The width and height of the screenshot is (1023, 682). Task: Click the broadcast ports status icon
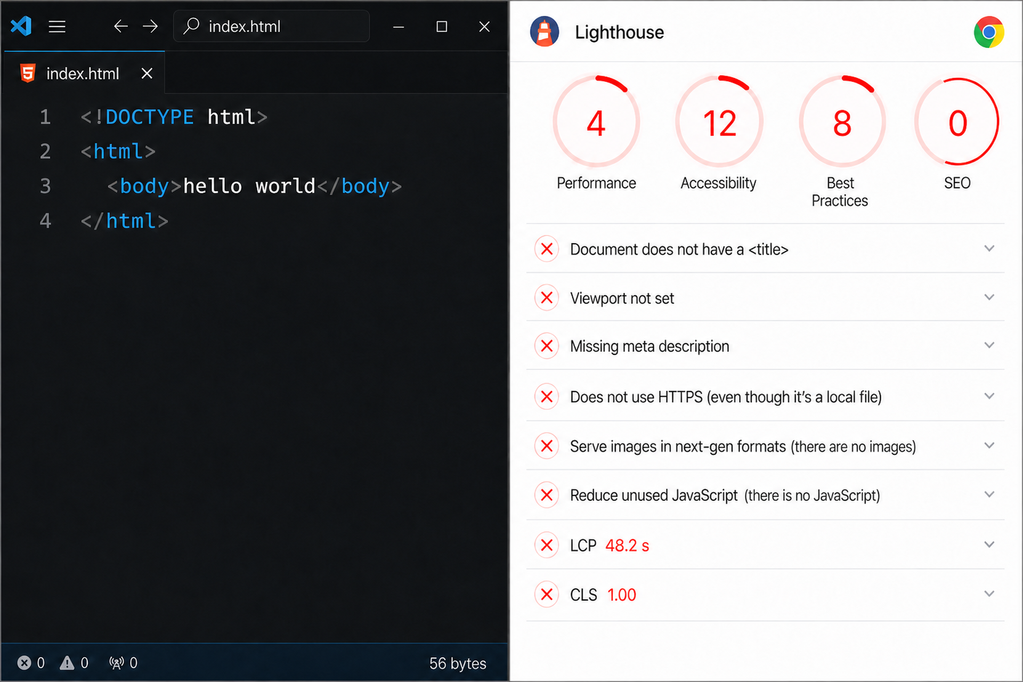(116, 663)
